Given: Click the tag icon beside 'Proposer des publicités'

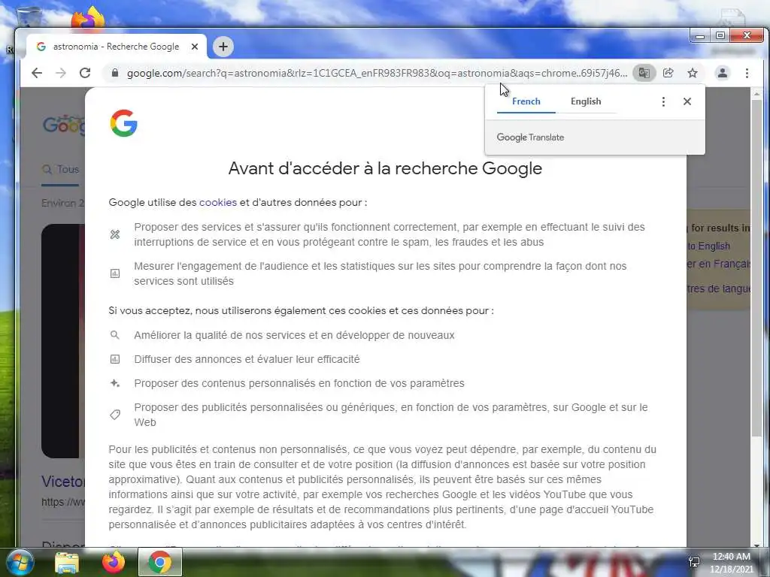Looking at the screenshot, I should (115, 415).
